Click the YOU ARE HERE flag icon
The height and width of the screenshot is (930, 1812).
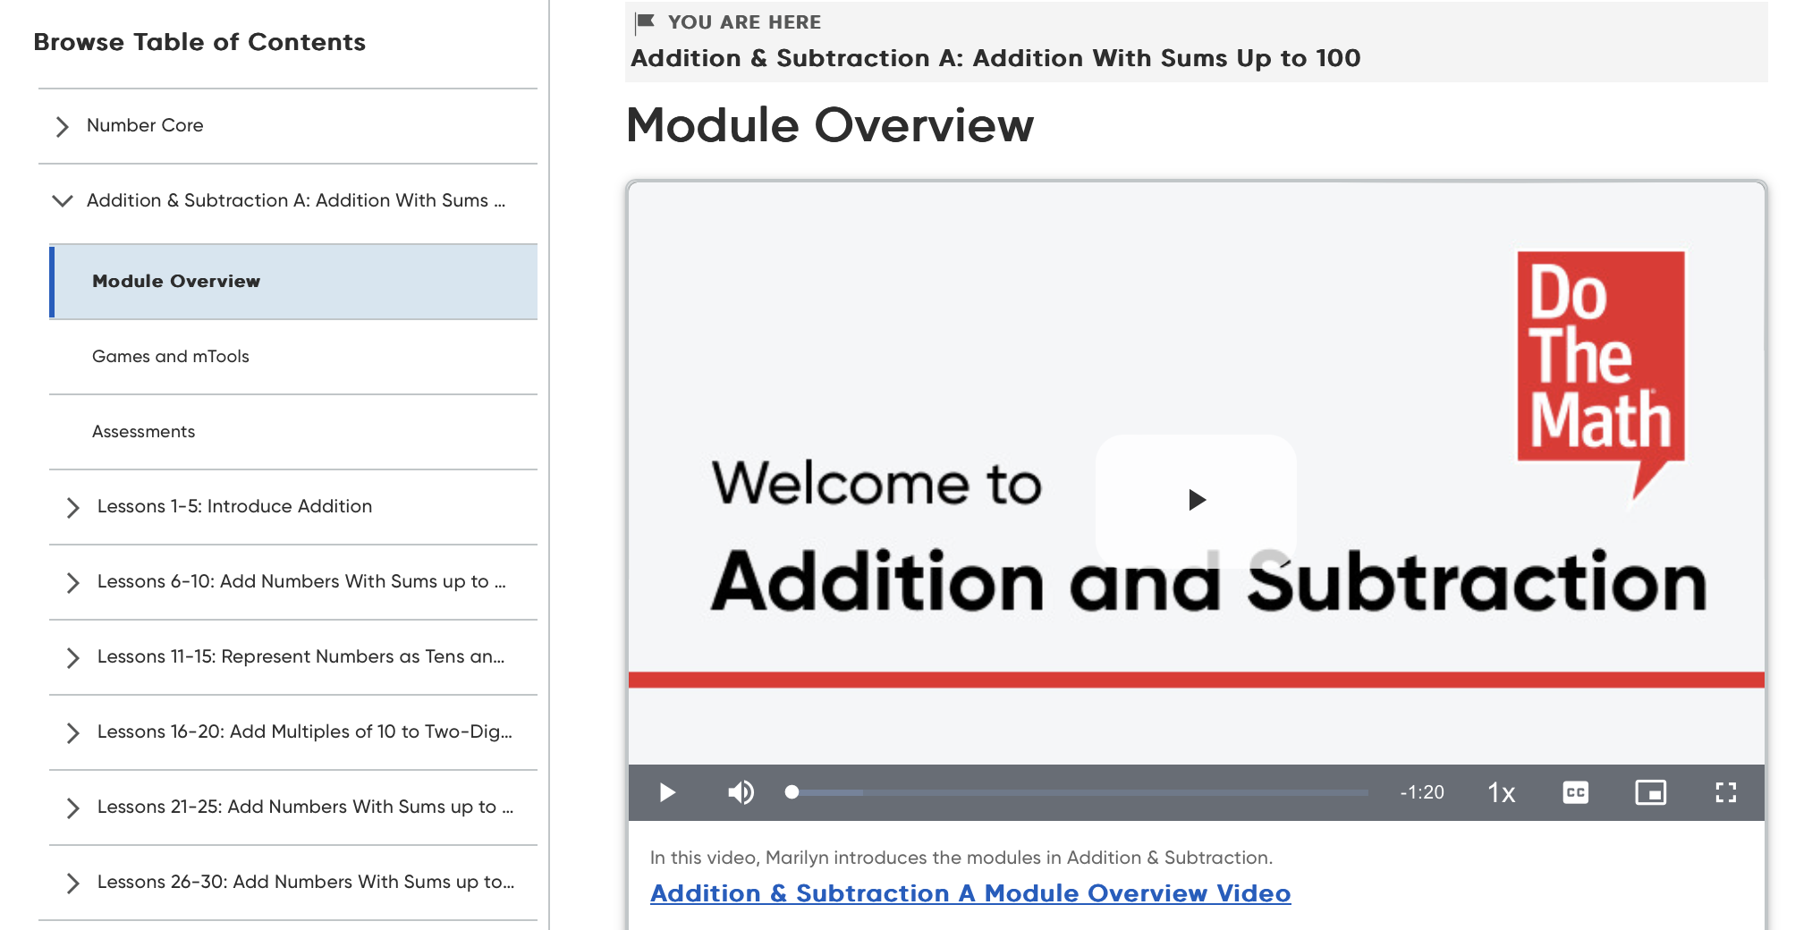point(645,21)
